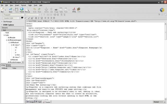The width and height of the screenshot is (167, 104).
Task: Expand the Site Manager panel
Action: point(2,21)
